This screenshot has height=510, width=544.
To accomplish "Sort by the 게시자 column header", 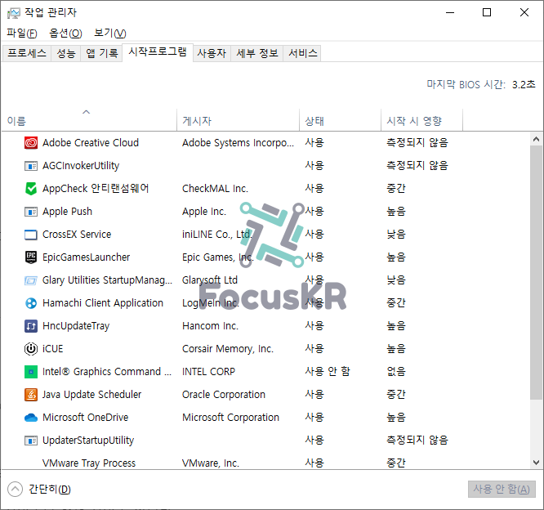I will coord(238,120).
